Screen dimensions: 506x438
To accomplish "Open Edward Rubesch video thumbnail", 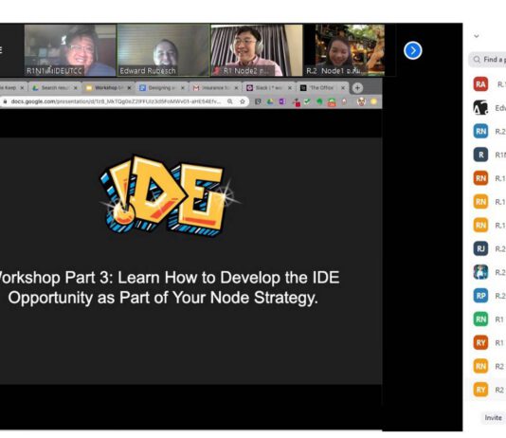I will 163,50.
